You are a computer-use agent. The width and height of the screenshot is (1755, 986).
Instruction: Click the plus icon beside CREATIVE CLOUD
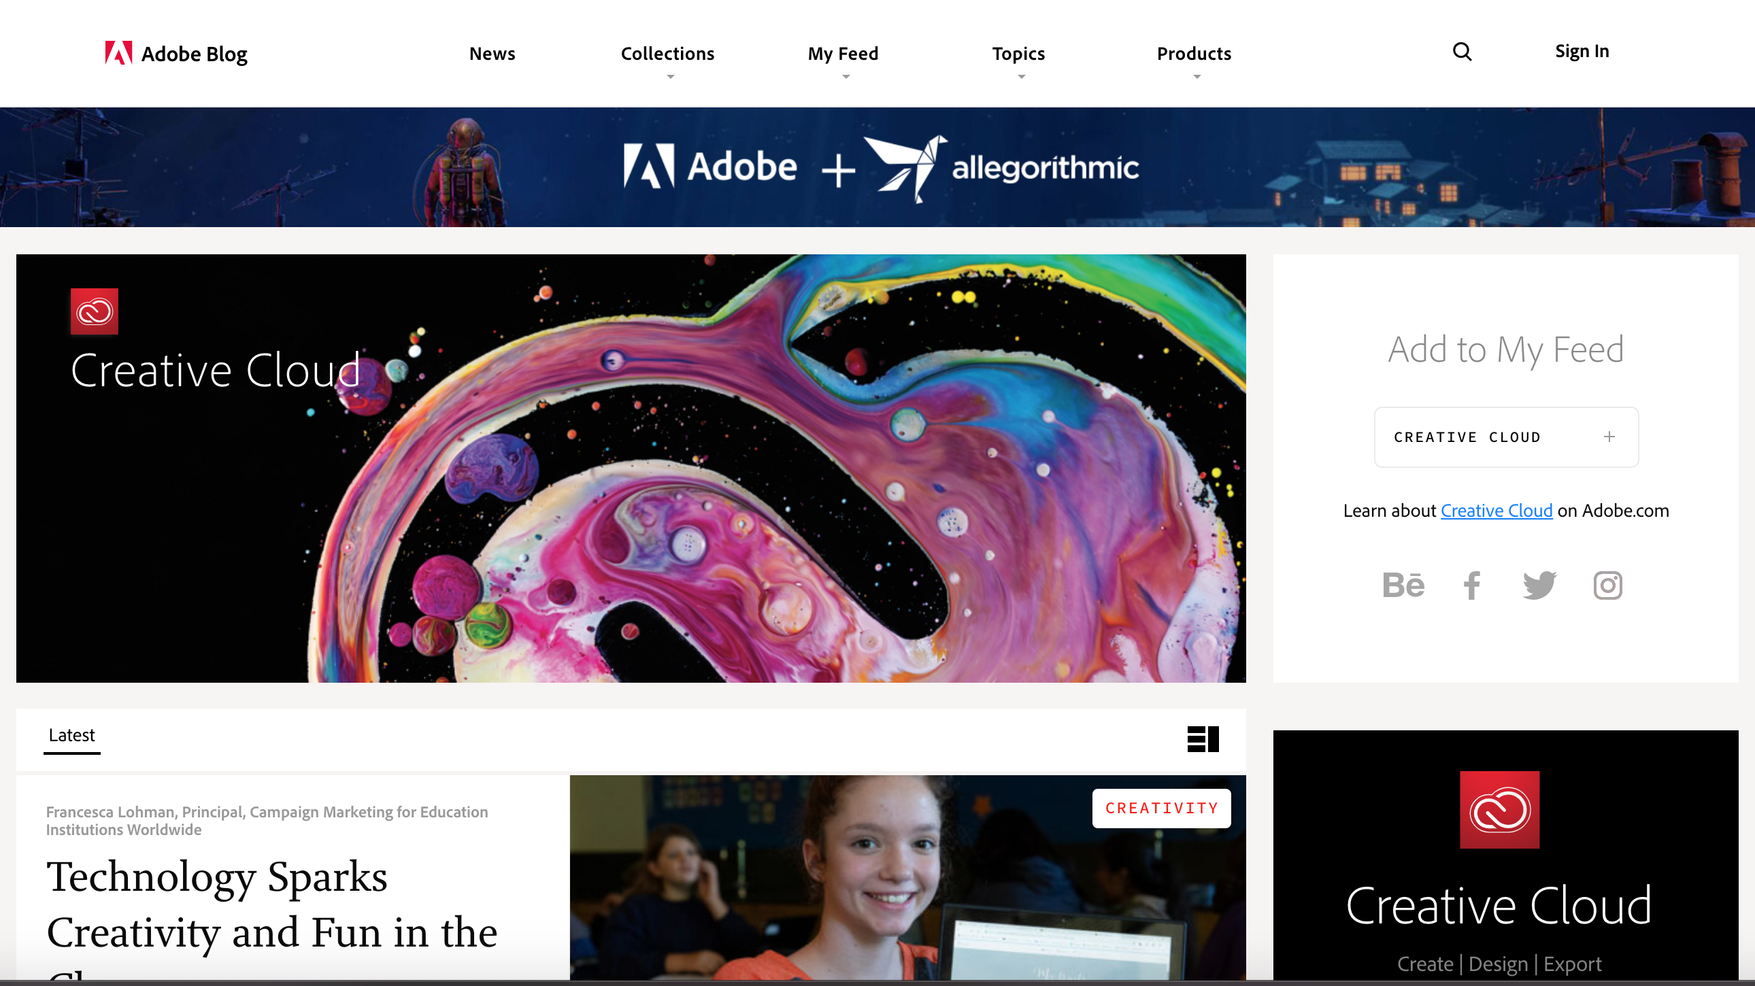point(1609,437)
